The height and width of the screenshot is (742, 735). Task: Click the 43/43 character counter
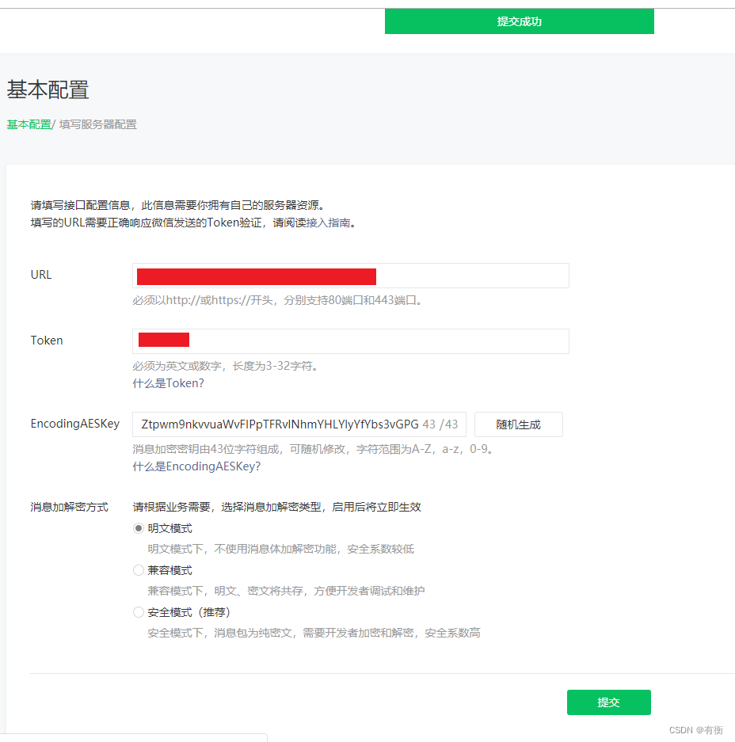pyautogui.click(x=440, y=424)
